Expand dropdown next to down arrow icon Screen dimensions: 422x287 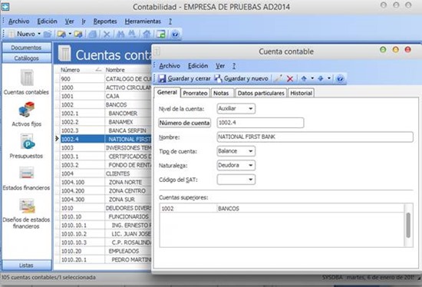329,78
